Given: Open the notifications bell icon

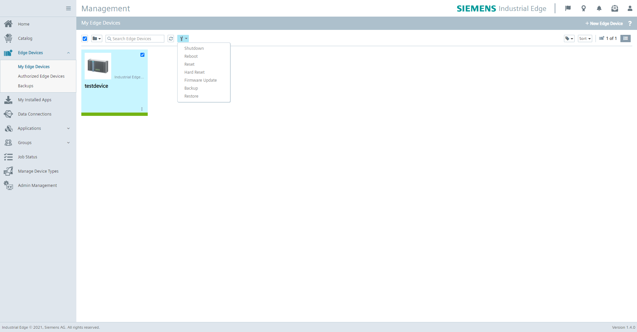Looking at the screenshot, I should coord(599,9).
